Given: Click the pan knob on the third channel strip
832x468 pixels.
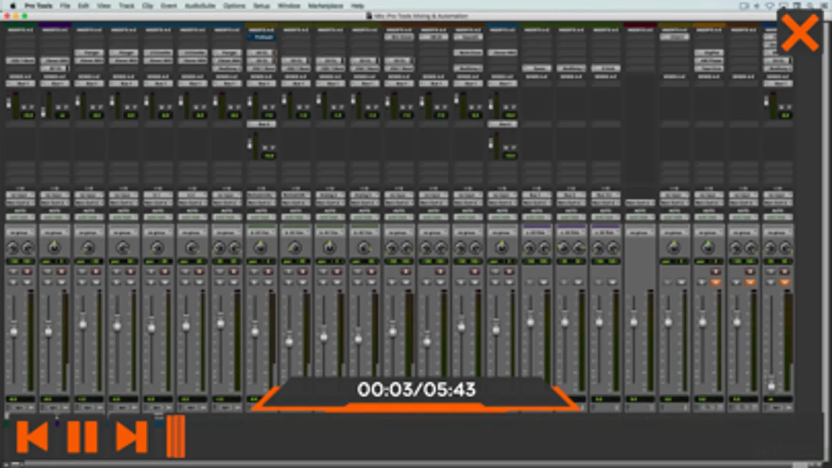Looking at the screenshot, I should (88, 248).
